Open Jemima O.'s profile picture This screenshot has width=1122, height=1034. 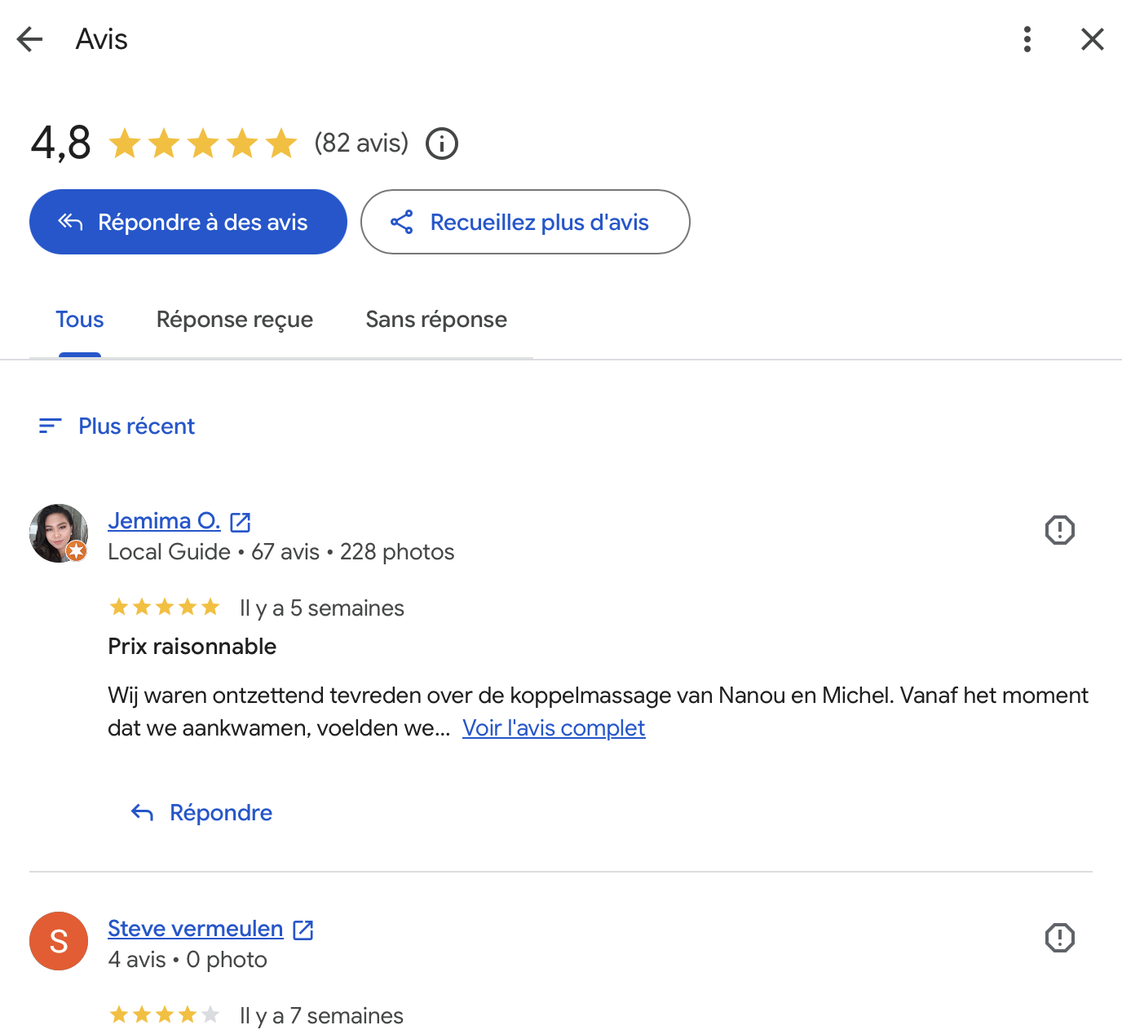(59, 533)
